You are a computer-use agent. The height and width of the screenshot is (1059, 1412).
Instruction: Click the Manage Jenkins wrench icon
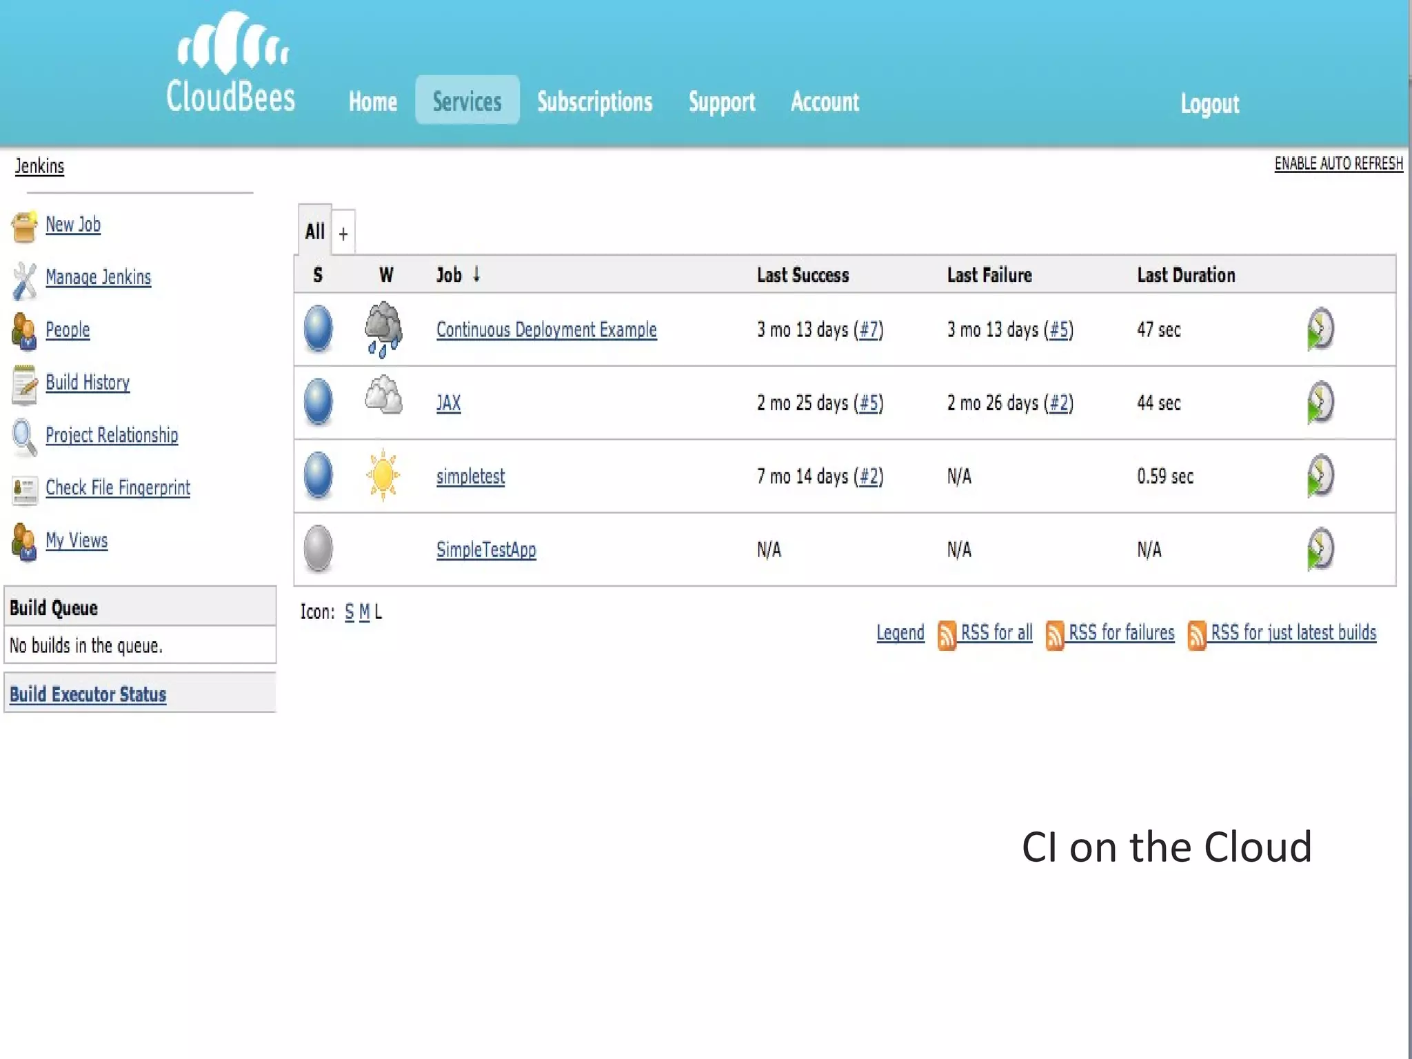(25, 281)
